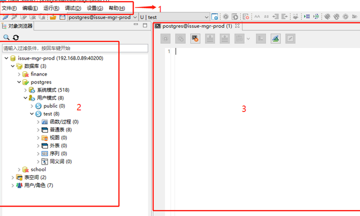Click the toggle block comment icon
This screenshot has height=216, width=360.
[x=316, y=16]
